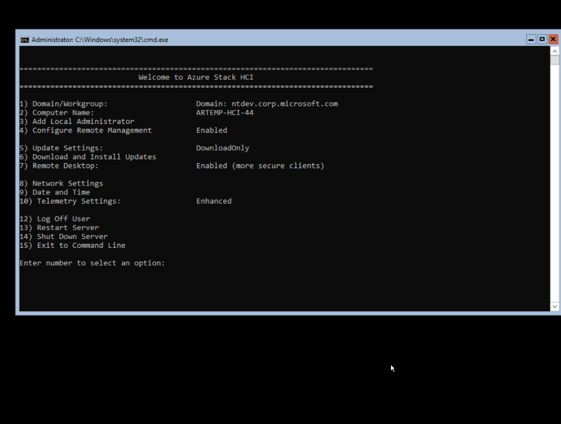Click the '15) Exit to Command Line' line
The width and height of the screenshot is (561, 424).
coord(72,246)
